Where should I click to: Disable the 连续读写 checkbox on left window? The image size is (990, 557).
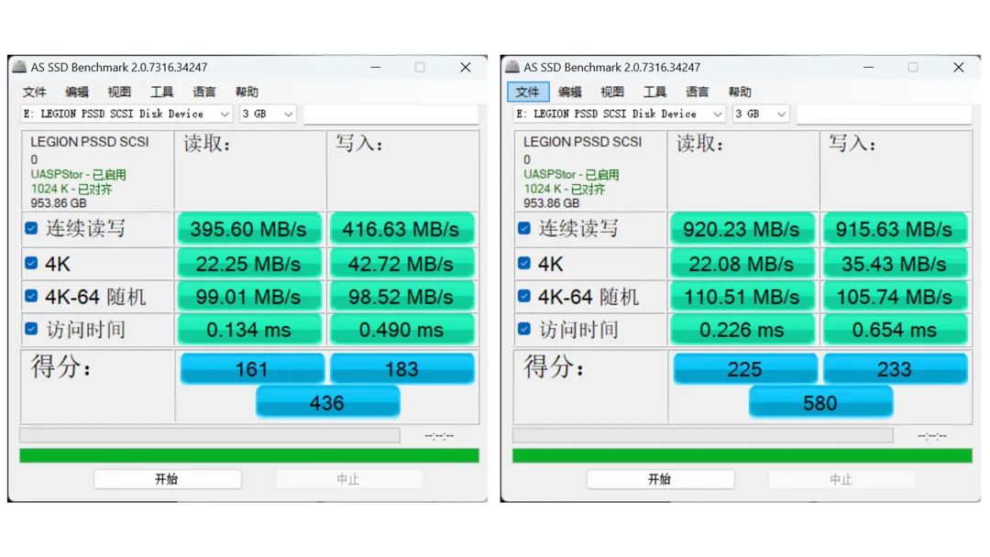pos(30,229)
